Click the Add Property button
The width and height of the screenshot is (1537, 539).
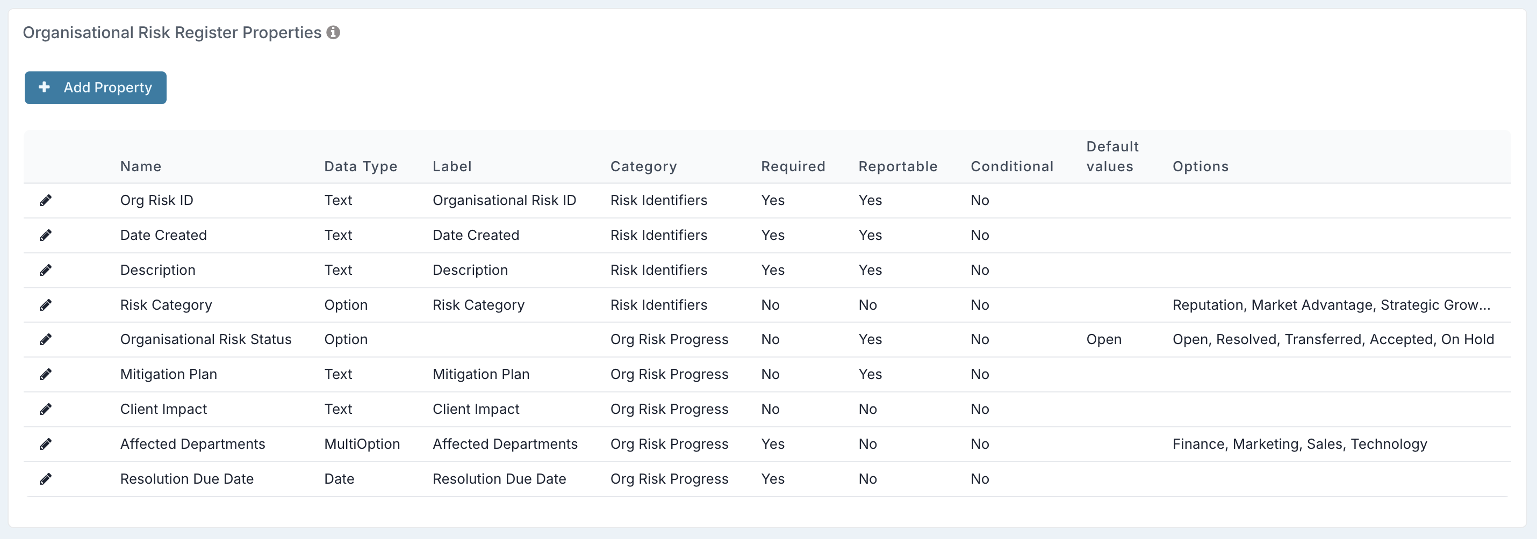tap(96, 88)
